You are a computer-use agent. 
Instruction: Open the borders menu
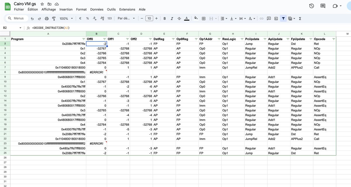204,18
